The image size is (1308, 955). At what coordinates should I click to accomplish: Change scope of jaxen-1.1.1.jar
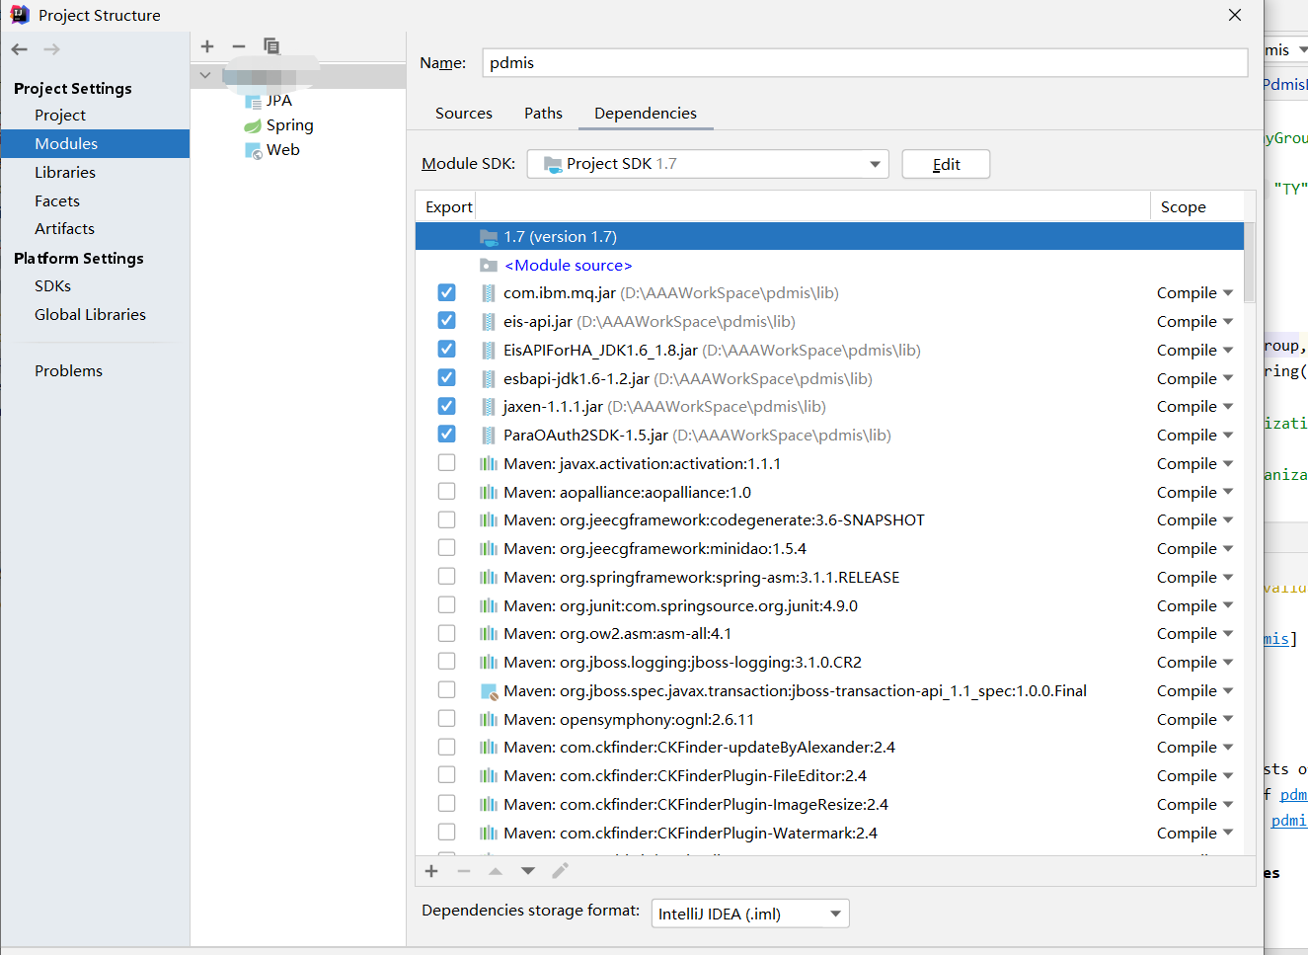(1195, 407)
